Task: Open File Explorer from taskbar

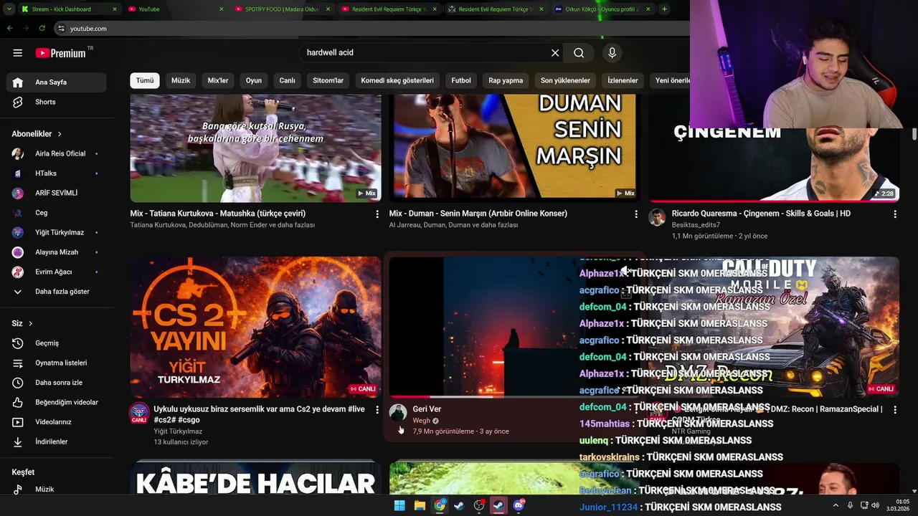Action: (420, 505)
